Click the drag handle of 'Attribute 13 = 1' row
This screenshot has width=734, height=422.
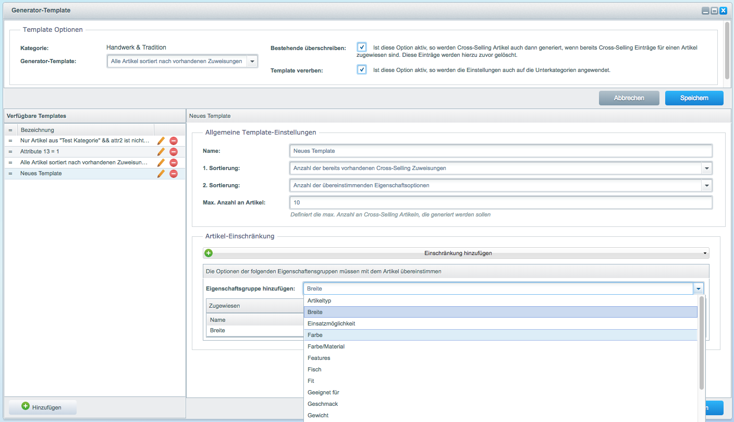(x=10, y=151)
